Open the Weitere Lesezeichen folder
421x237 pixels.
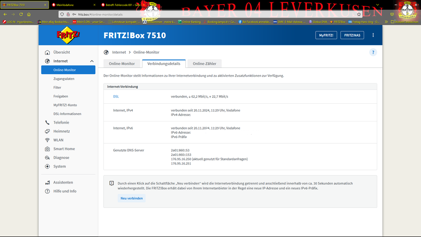pos(405,22)
